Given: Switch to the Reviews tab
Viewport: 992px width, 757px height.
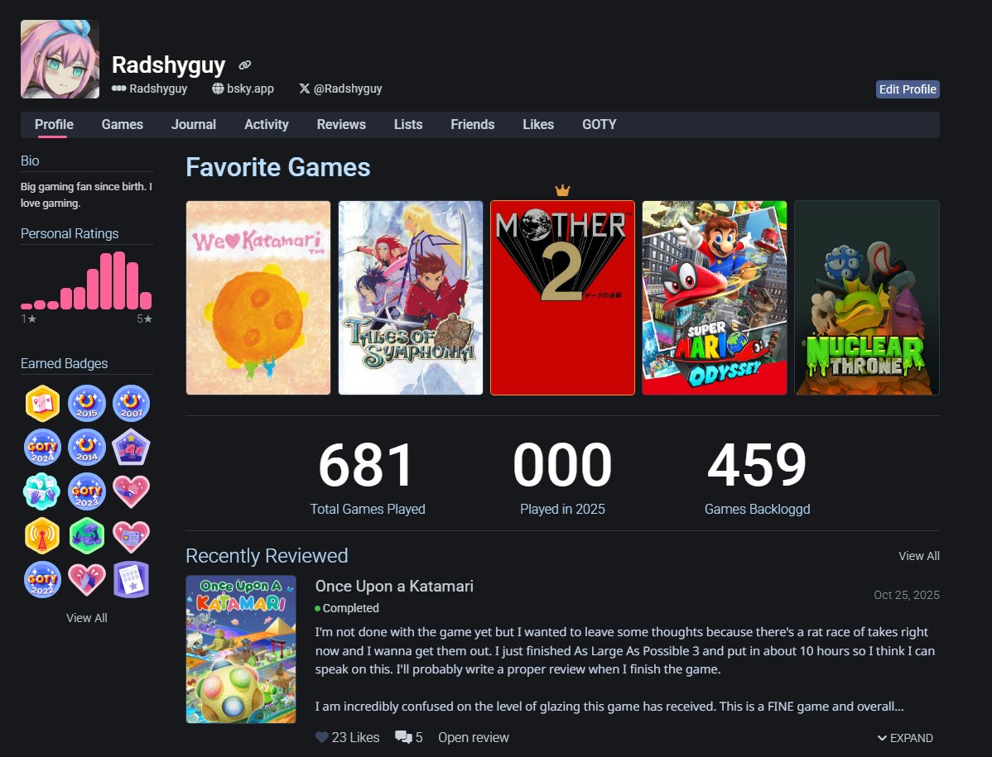Looking at the screenshot, I should click(x=341, y=124).
